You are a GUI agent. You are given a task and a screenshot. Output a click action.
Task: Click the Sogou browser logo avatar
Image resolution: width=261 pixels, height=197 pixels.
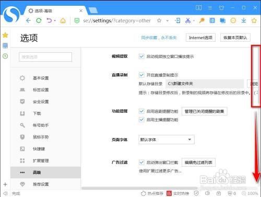tap(11, 15)
